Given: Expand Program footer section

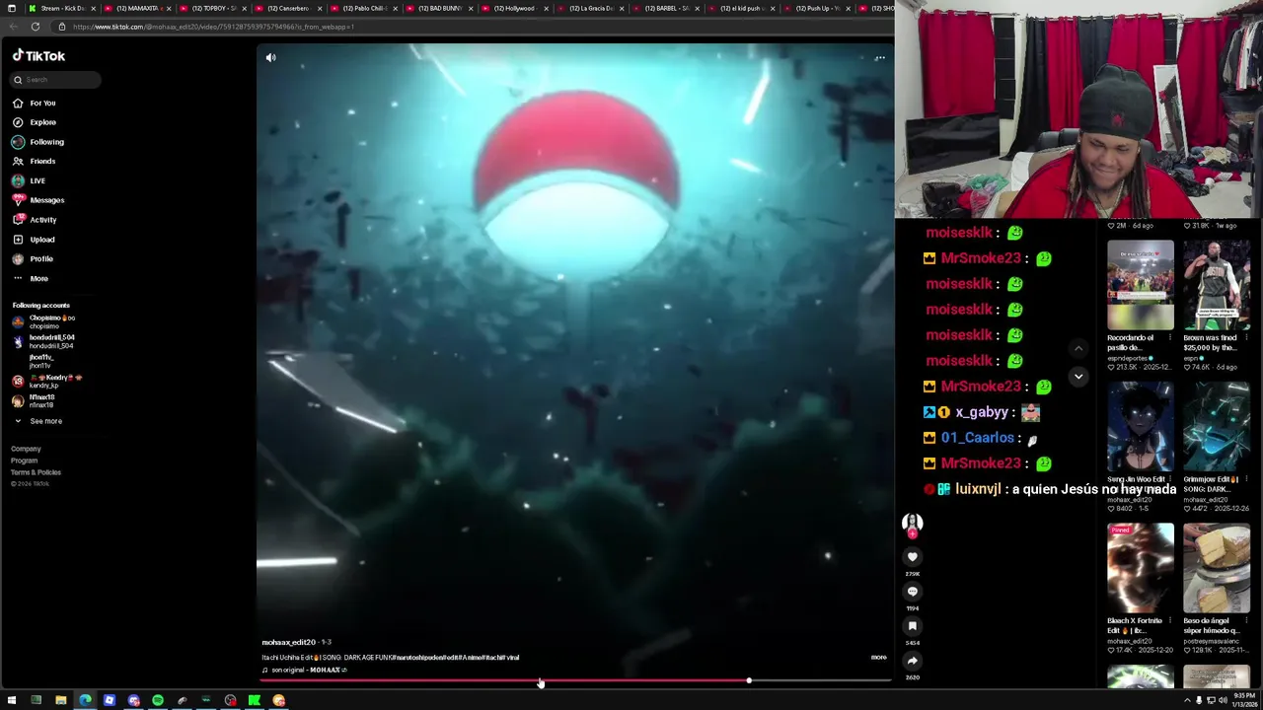Looking at the screenshot, I should (24, 461).
